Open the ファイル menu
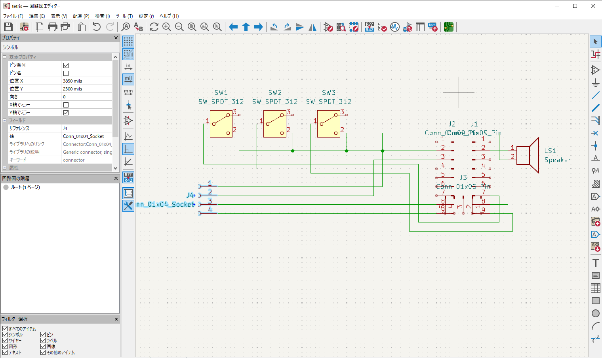 coord(13,16)
